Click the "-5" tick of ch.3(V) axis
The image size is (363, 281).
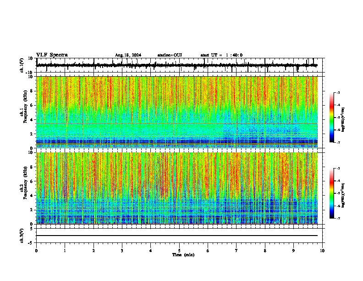(31, 243)
